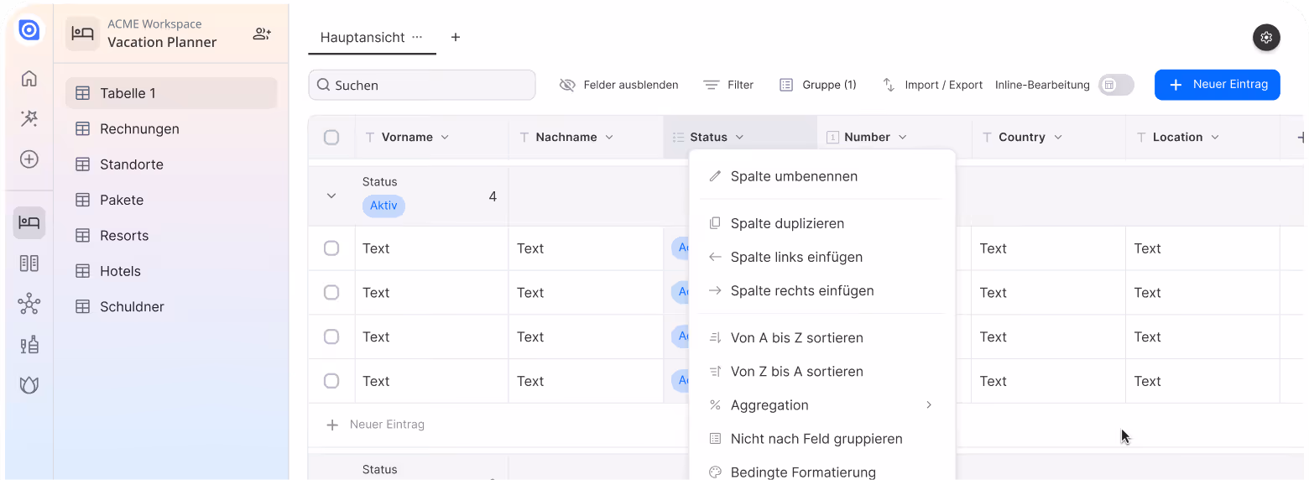This screenshot has height=480, width=1309.
Task: Open the settings gear icon at top right
Action: [1266, 38]
